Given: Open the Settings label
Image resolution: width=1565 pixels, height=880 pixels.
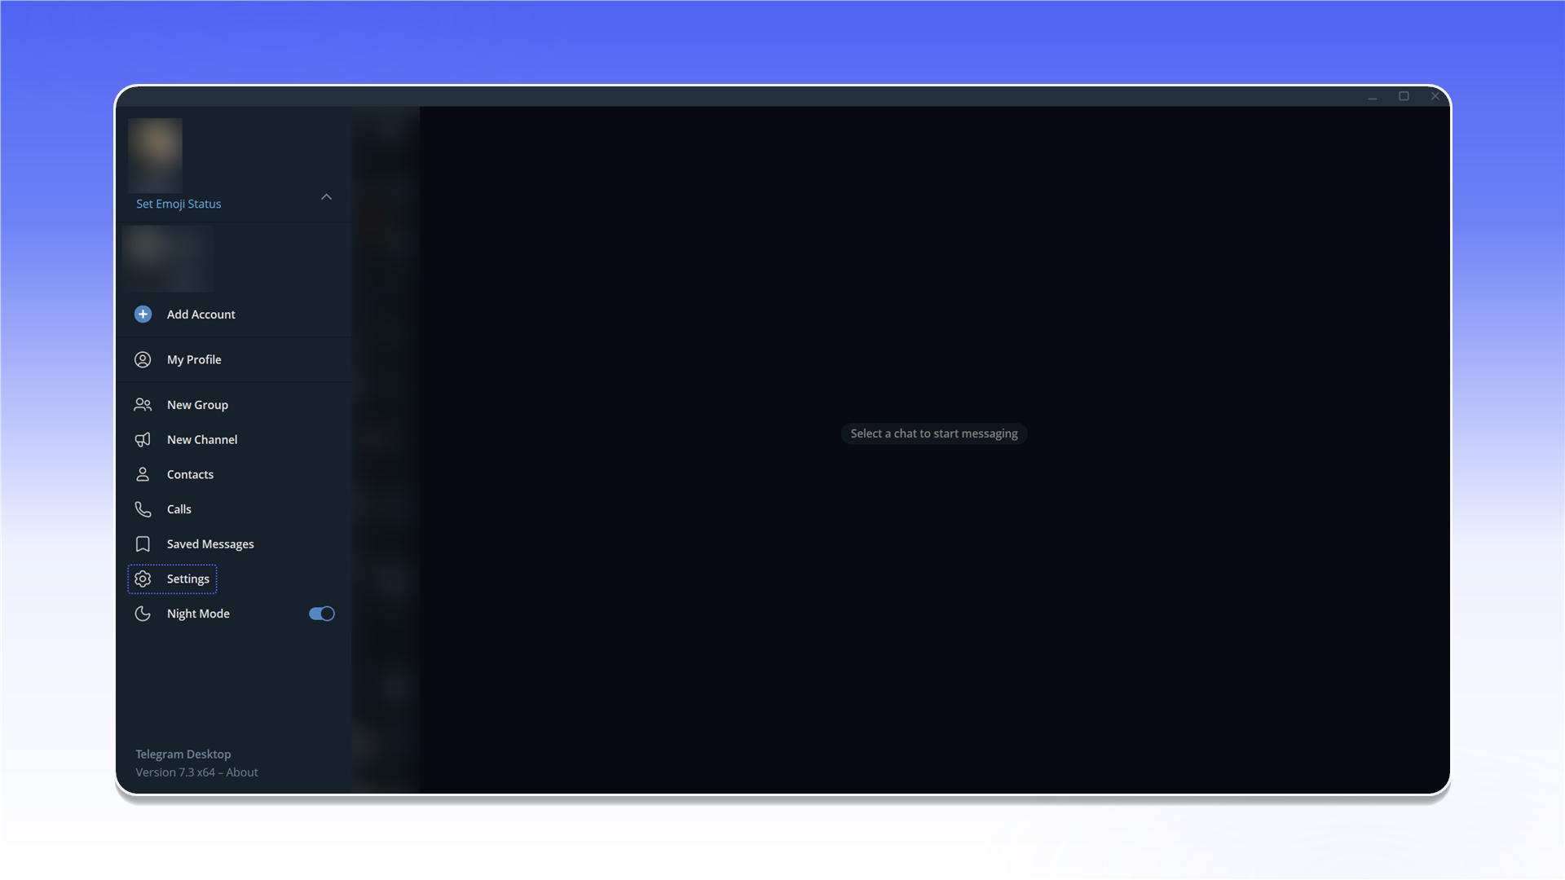Looking at the screenshot, I should [x=188, y=579].
